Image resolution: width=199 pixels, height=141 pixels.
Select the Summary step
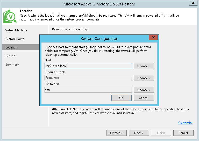[11, 65]
